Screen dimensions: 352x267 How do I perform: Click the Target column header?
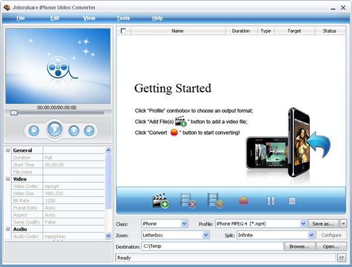(x=295, y=31)
